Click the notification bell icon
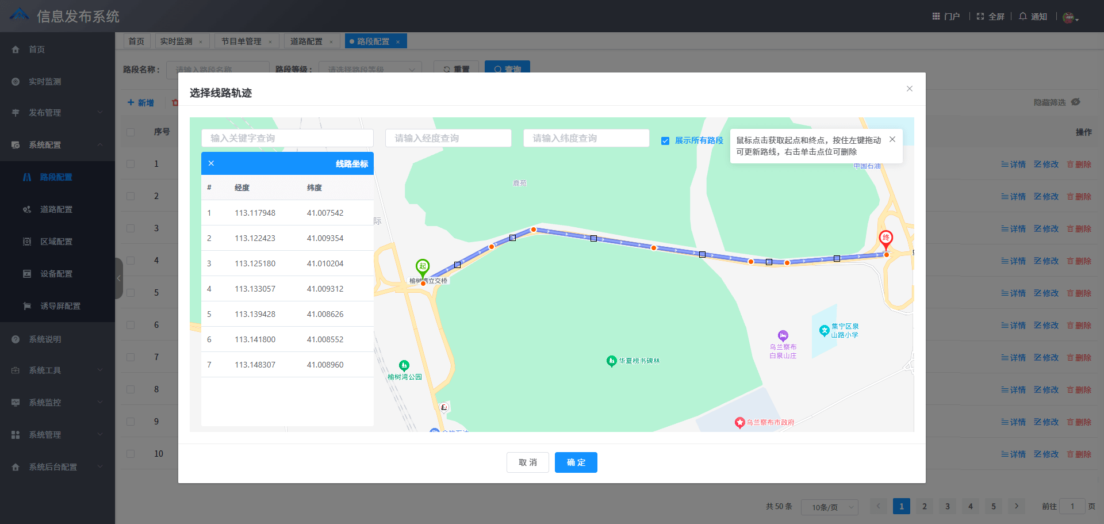The width and height of the screenshot is (1104, 524). (x=1023, y=16)
